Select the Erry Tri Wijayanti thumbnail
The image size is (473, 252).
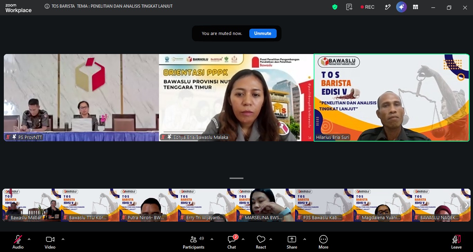point(207,205)
